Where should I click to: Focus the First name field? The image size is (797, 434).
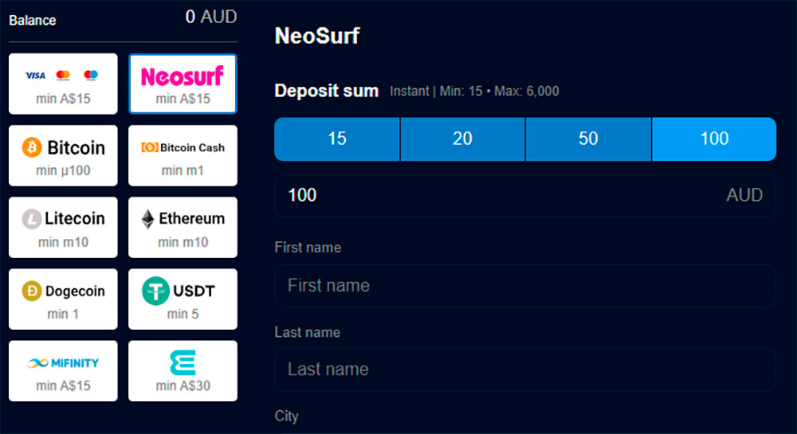(x=524, y=285)
